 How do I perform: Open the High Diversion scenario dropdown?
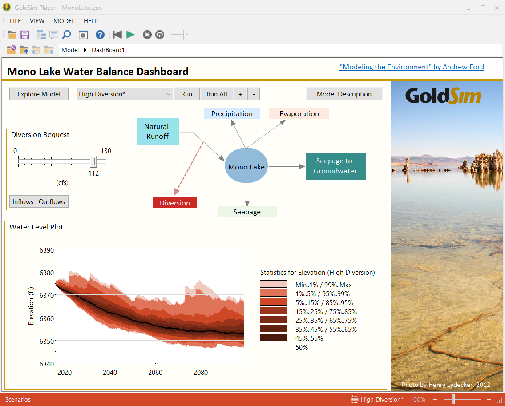pos(125,94)
